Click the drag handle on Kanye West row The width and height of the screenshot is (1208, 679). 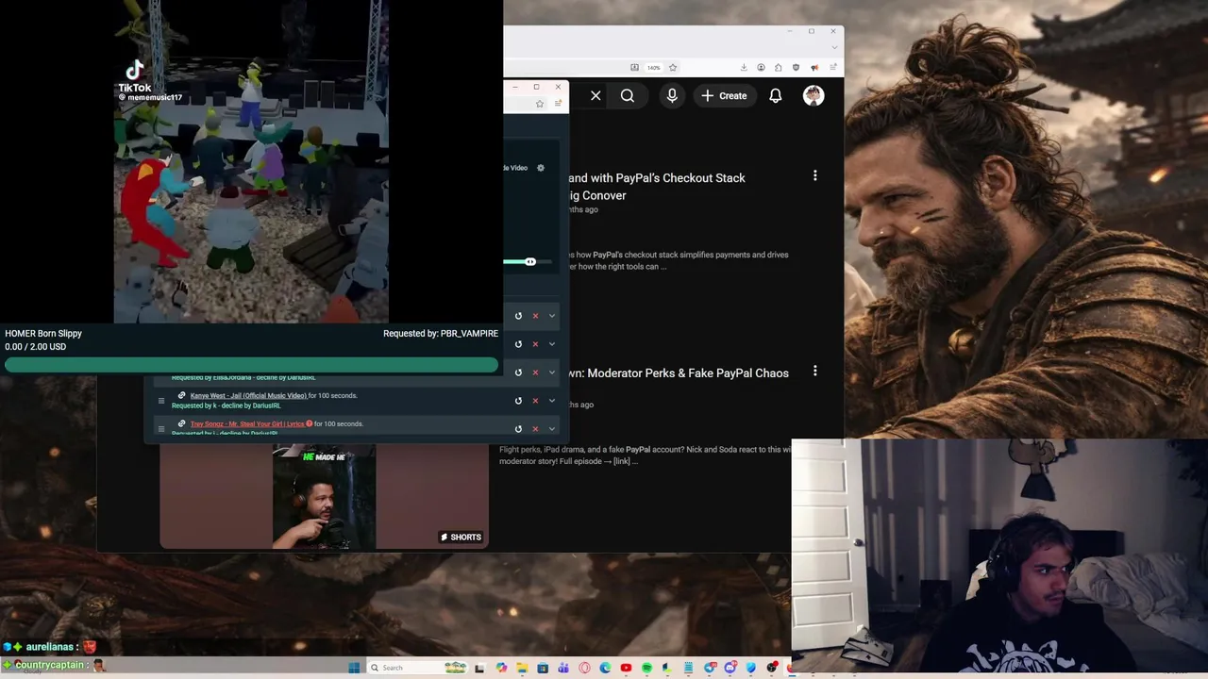click(x=161, y=401)
